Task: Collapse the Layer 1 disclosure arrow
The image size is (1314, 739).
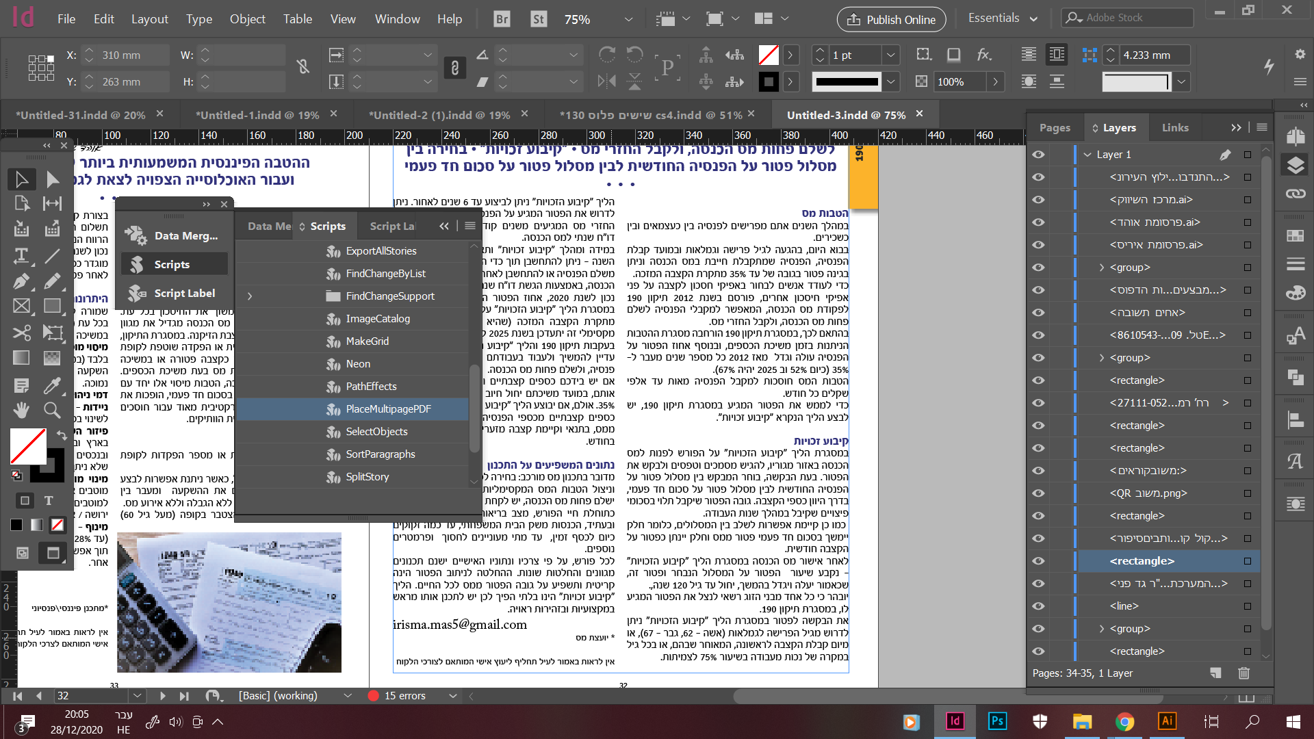Action: coord(1087,155)
